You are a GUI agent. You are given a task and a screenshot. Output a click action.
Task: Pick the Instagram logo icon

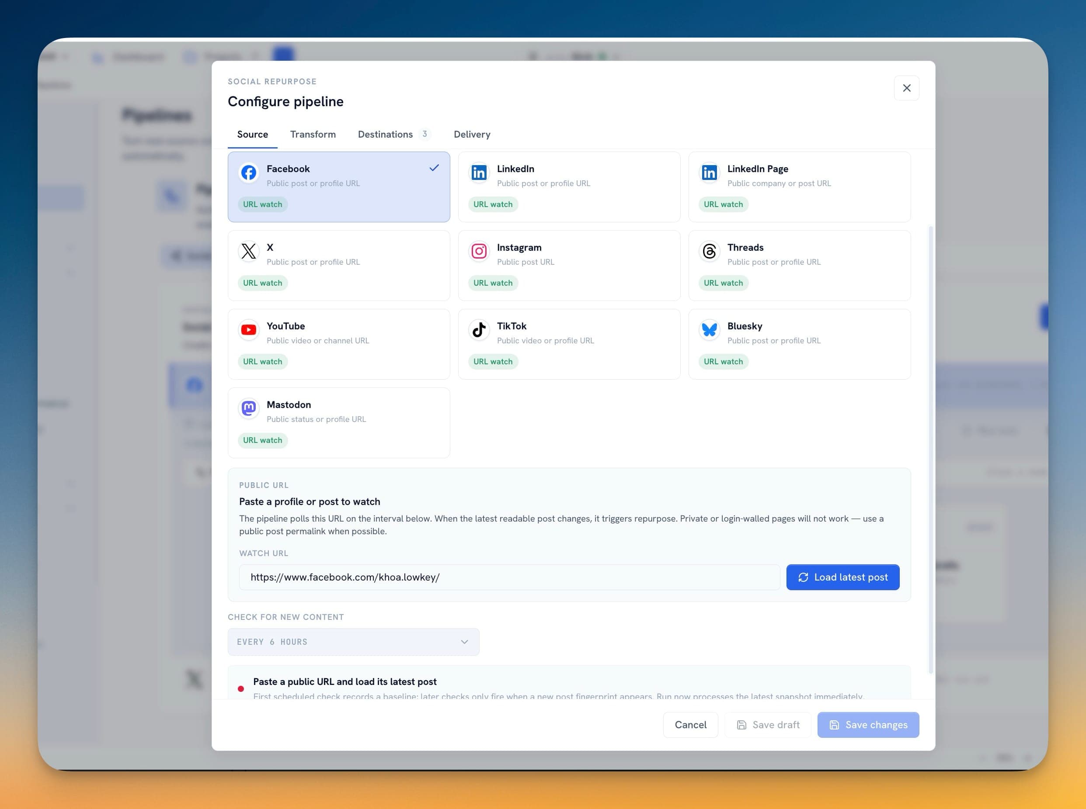479,251
